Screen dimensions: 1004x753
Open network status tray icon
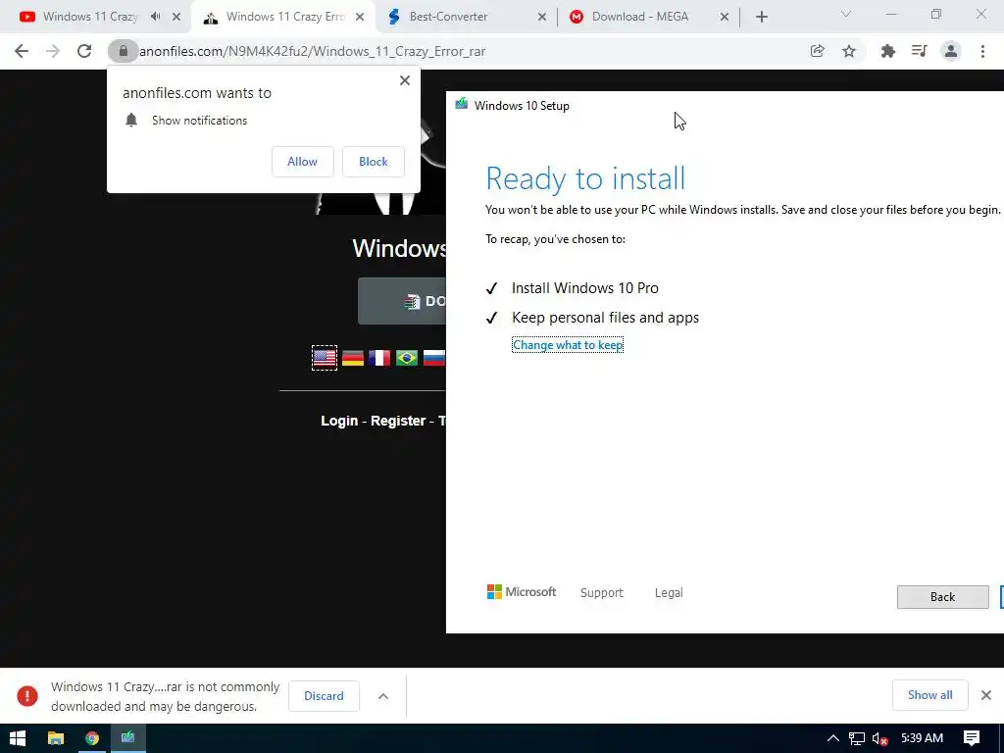click(x=857, y=738)
